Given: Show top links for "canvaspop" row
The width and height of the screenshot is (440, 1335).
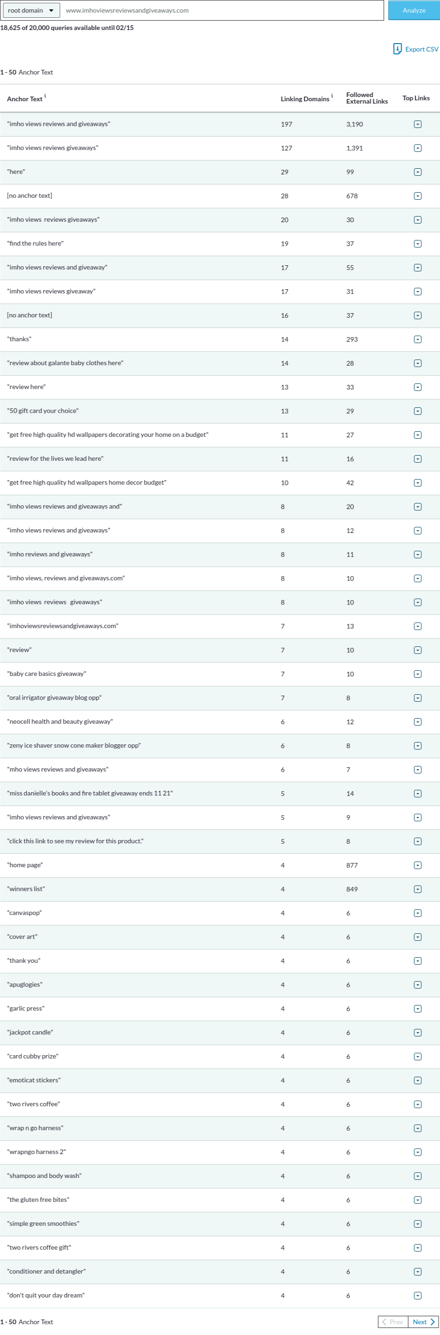Looking at the screenshot, I should point(417,913).
